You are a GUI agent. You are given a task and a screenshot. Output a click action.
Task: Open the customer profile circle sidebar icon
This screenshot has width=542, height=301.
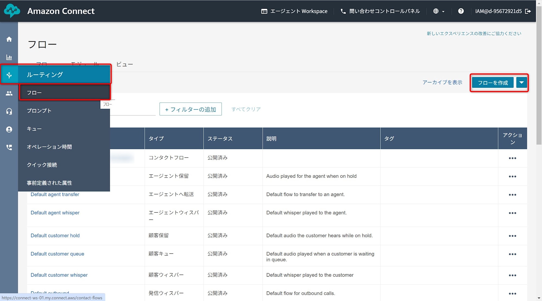pos(9,129)
